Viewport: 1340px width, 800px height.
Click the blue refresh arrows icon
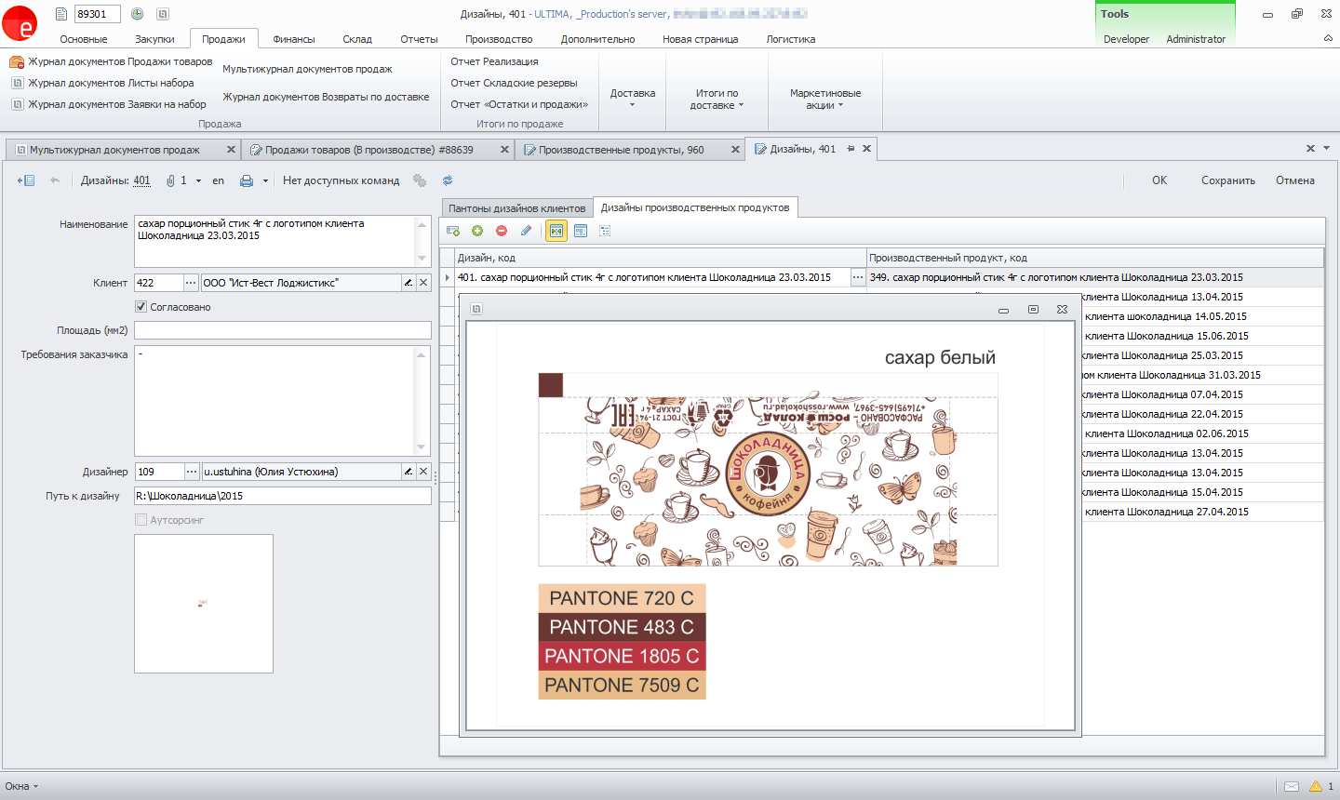pyautogui.click(x=448, y=180)
